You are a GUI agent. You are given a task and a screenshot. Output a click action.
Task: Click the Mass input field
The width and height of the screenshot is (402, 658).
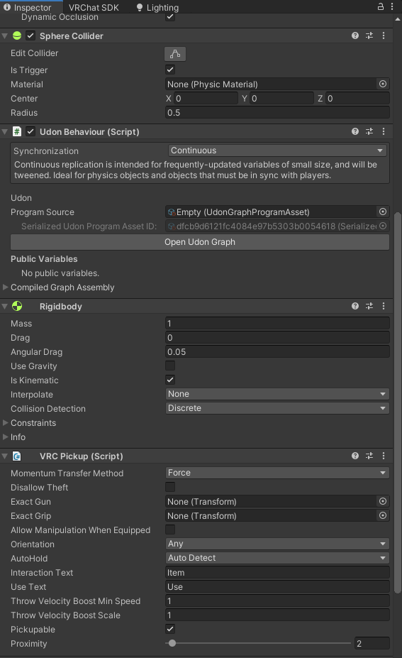[x=277, y=323]
